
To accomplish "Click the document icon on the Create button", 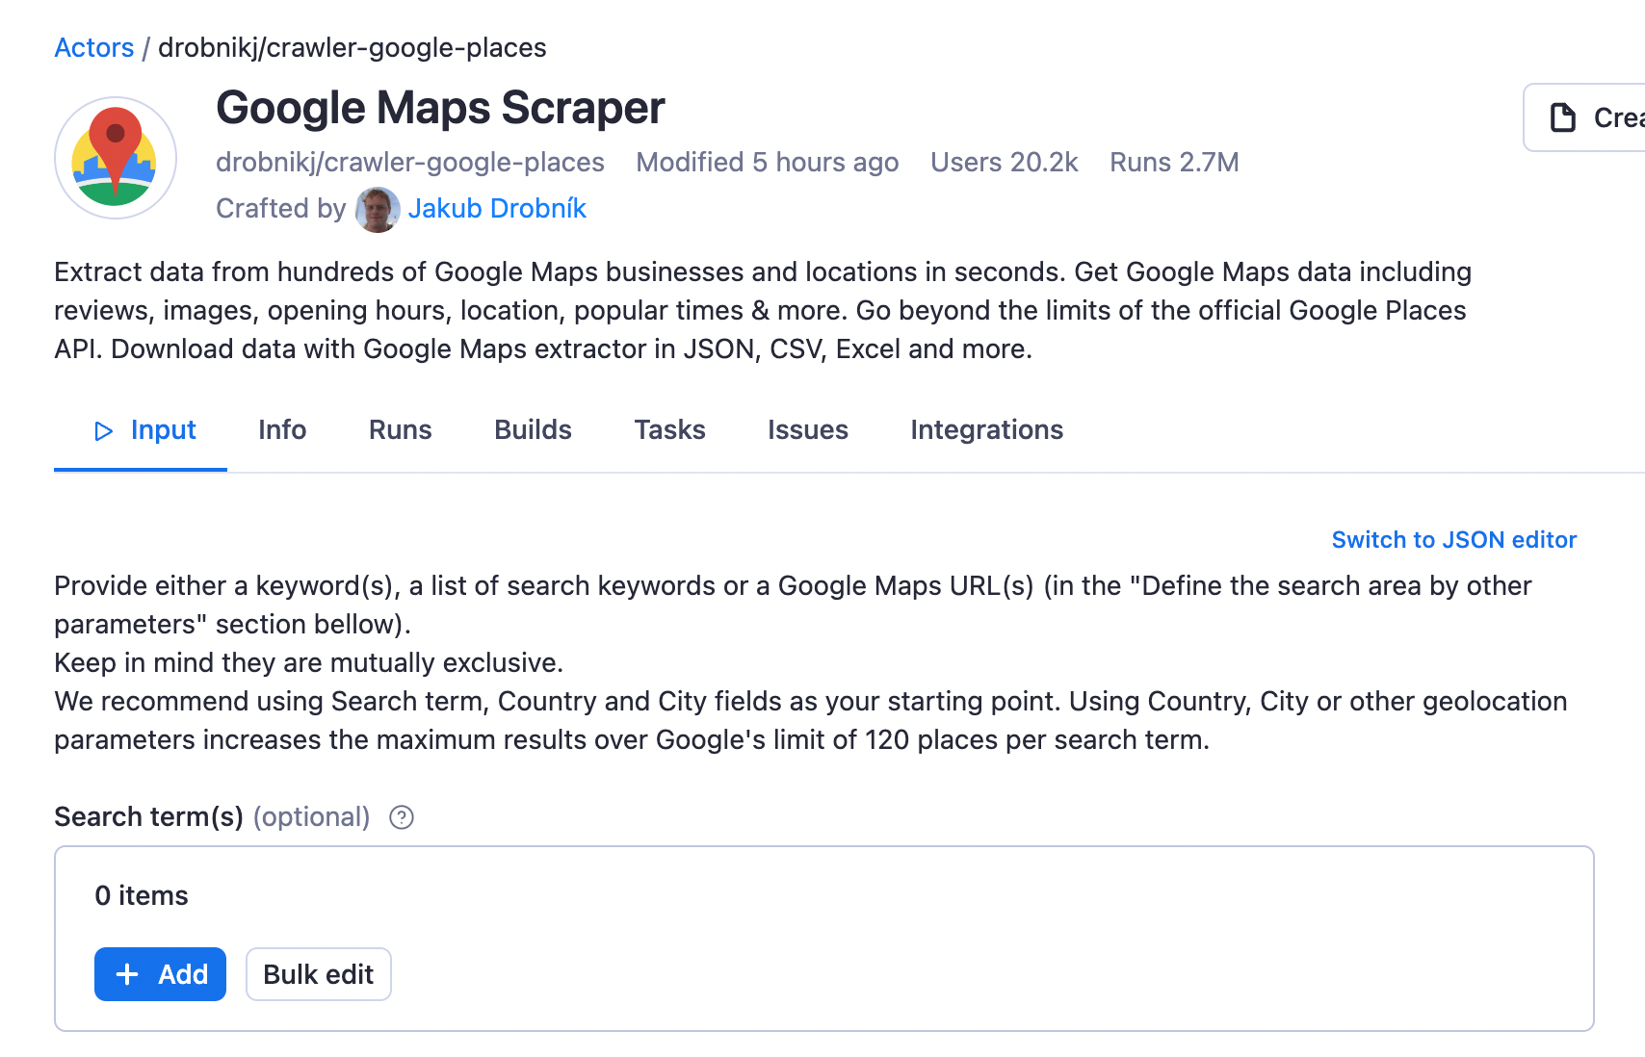I will [x=1561, y=117].
